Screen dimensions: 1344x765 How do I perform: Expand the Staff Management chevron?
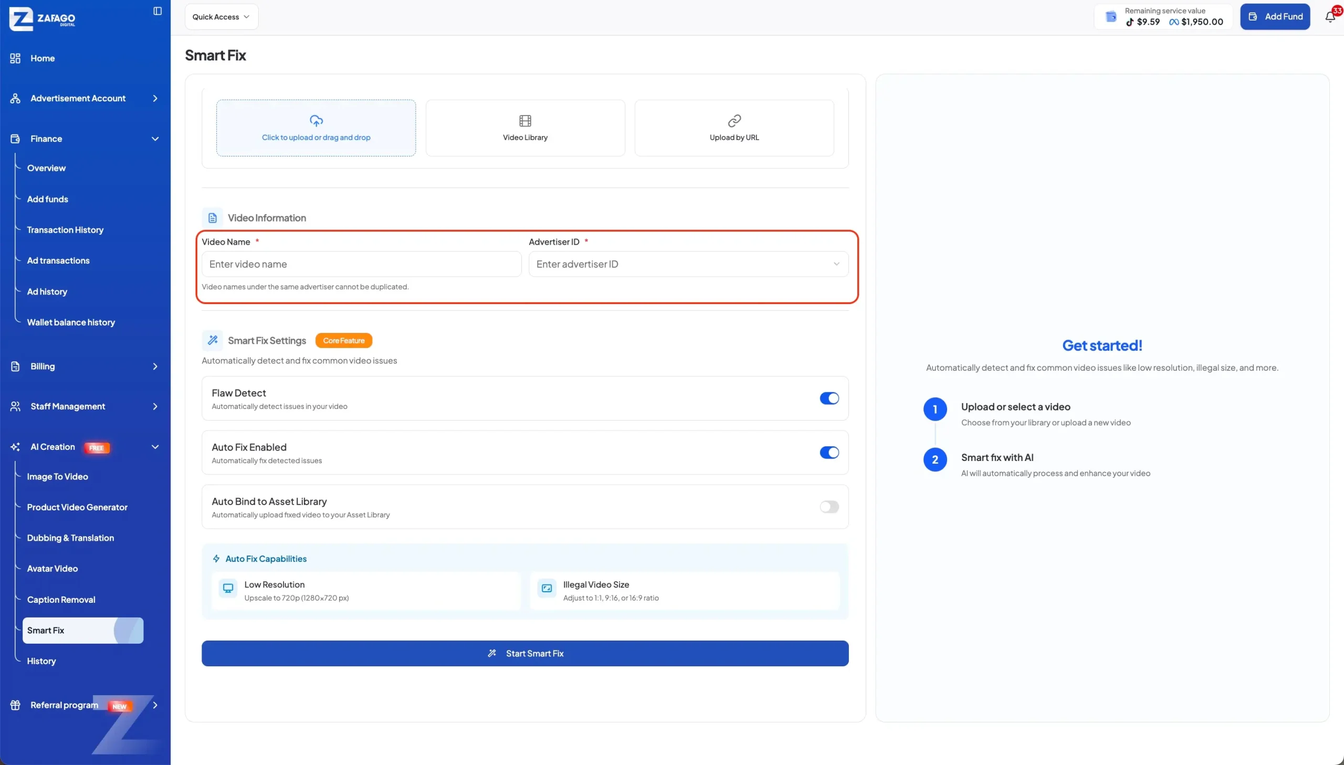(x=155, y=406)
